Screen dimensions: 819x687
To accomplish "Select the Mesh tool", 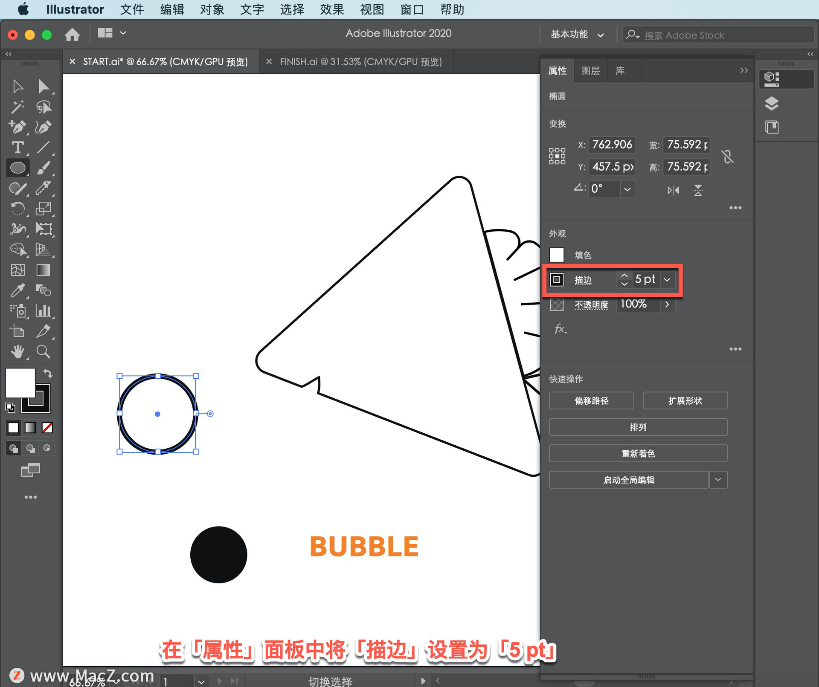I will (x=17, y=270).
